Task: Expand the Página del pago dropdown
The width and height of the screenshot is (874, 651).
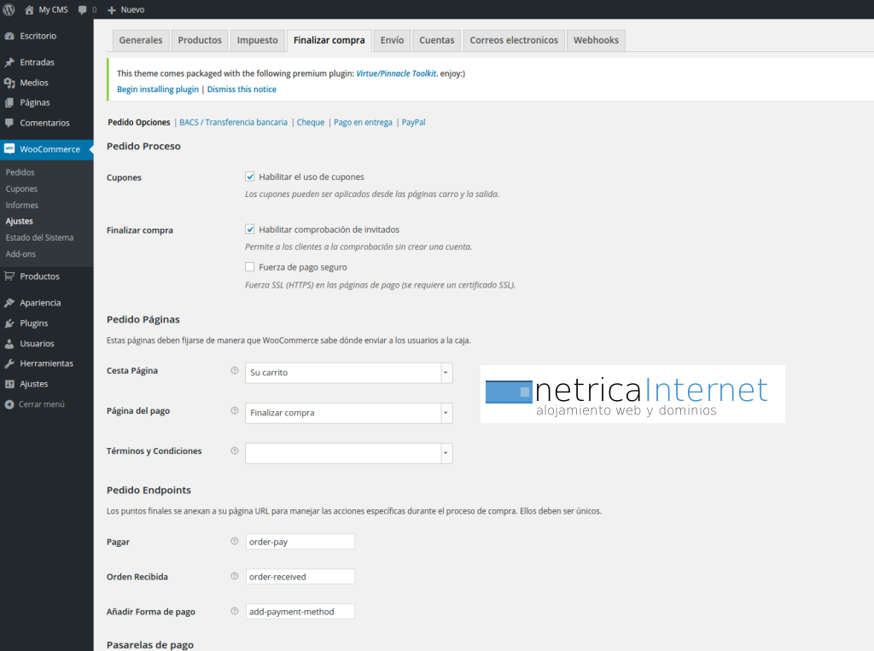Action: (348, 413)
